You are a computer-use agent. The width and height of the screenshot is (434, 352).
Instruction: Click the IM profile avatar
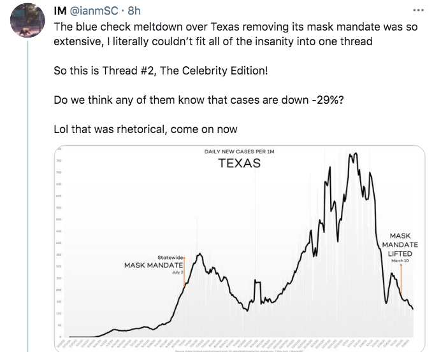click(28, 23)
